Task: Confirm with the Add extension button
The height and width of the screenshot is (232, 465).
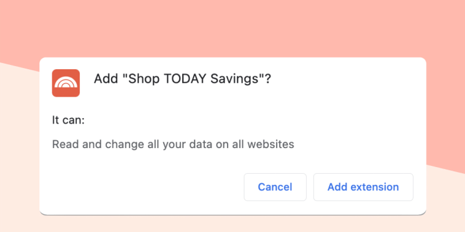Action: pyautogui.click(x=363, y=187)
